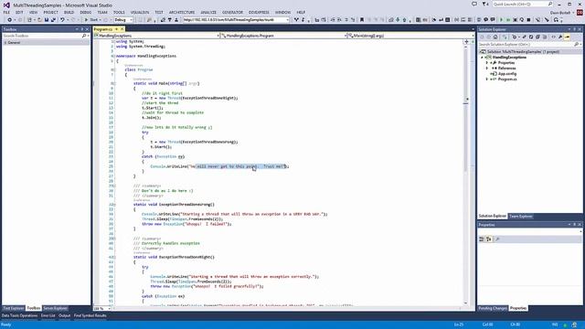This screenshot has height=329, width=585.
Task: Click the Save icon in main toolbar
Action: [47, 20]
